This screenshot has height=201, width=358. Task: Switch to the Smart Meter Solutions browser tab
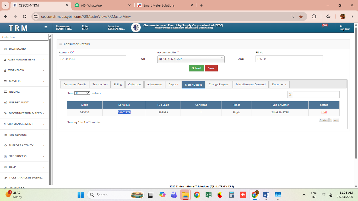click(165, 5)
